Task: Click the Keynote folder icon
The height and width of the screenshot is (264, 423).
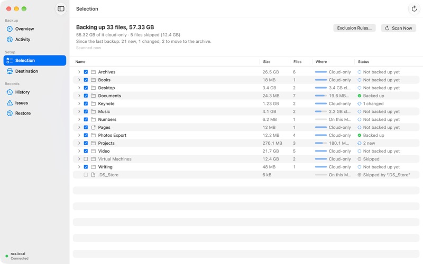Action: tap(94, 103)
